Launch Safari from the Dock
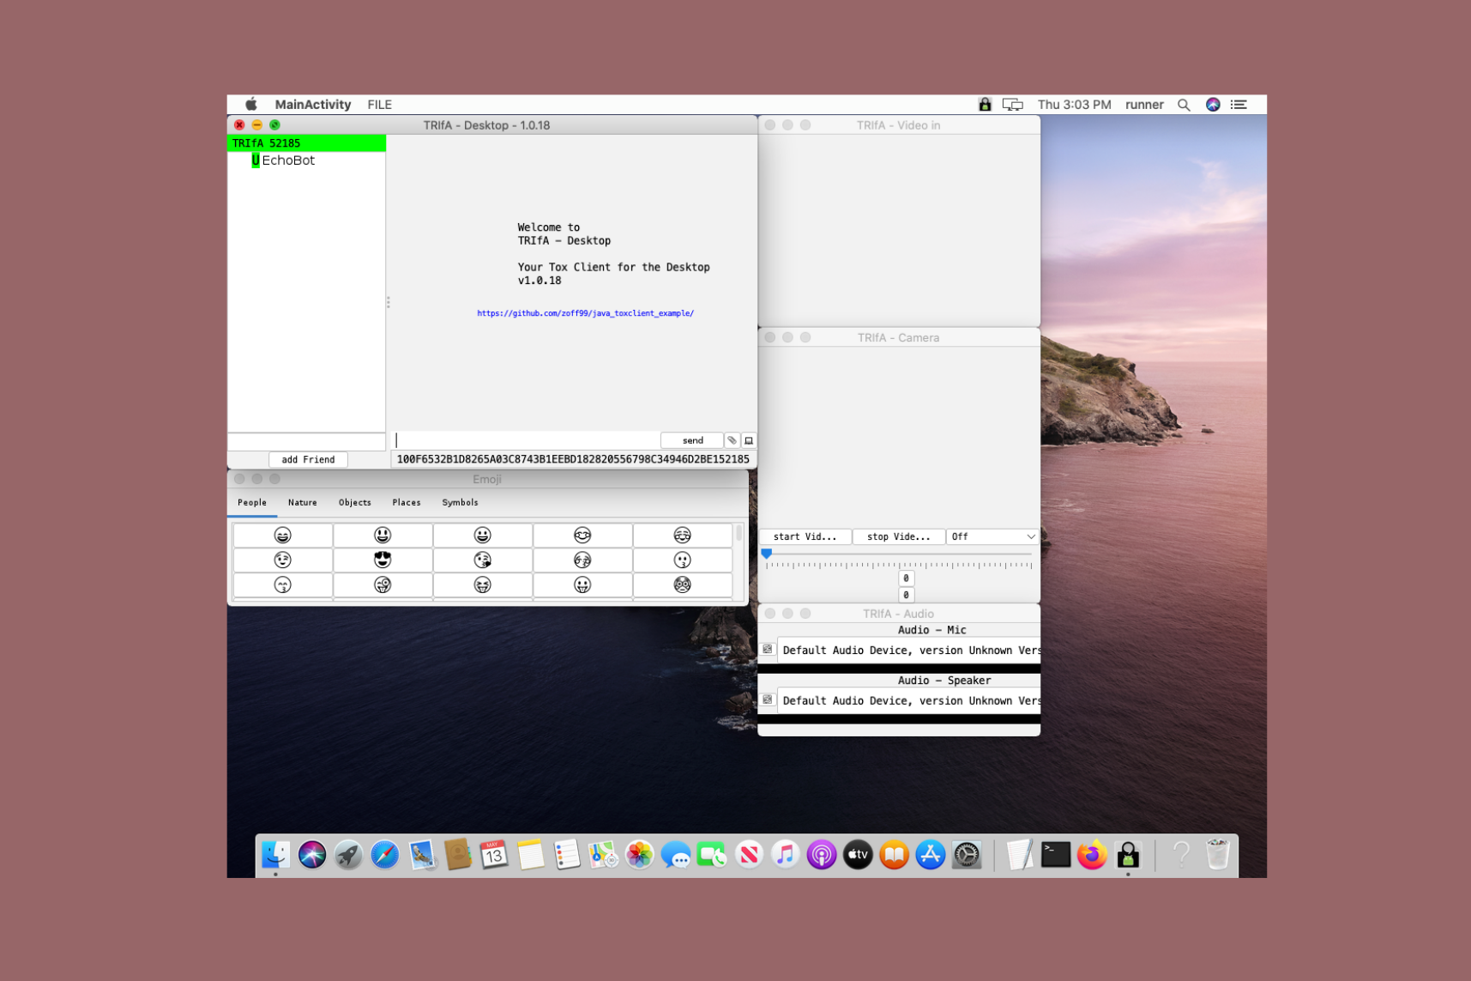Viewport: 1471px width, 981px height. [384, 855]
